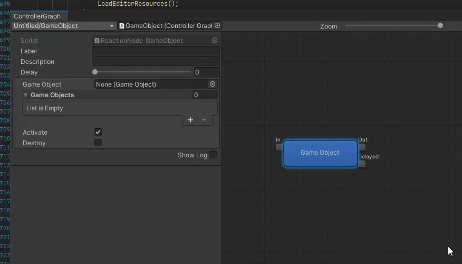This screenshot has width=462, height=264.
Task: Open object picker for Game Object field
Action: click(x=213, y=84)
